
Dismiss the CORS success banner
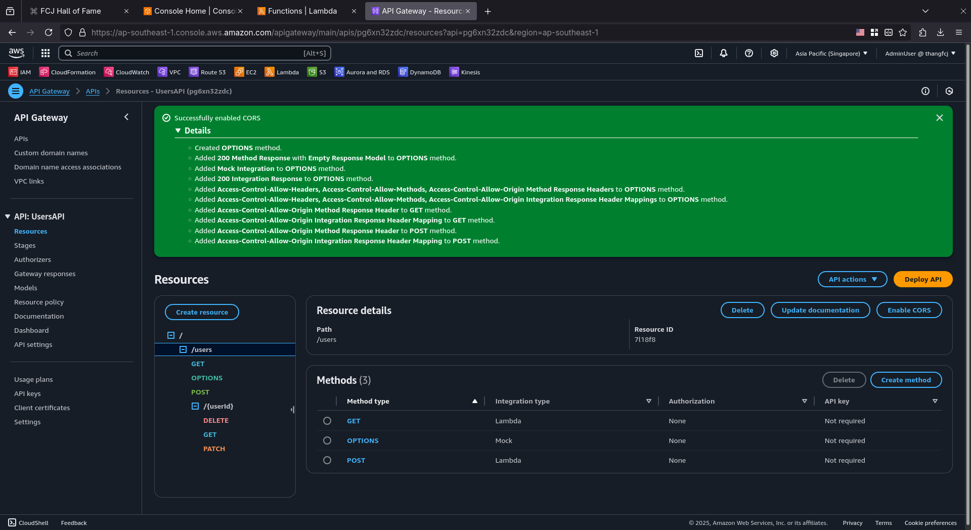[940, 118]
